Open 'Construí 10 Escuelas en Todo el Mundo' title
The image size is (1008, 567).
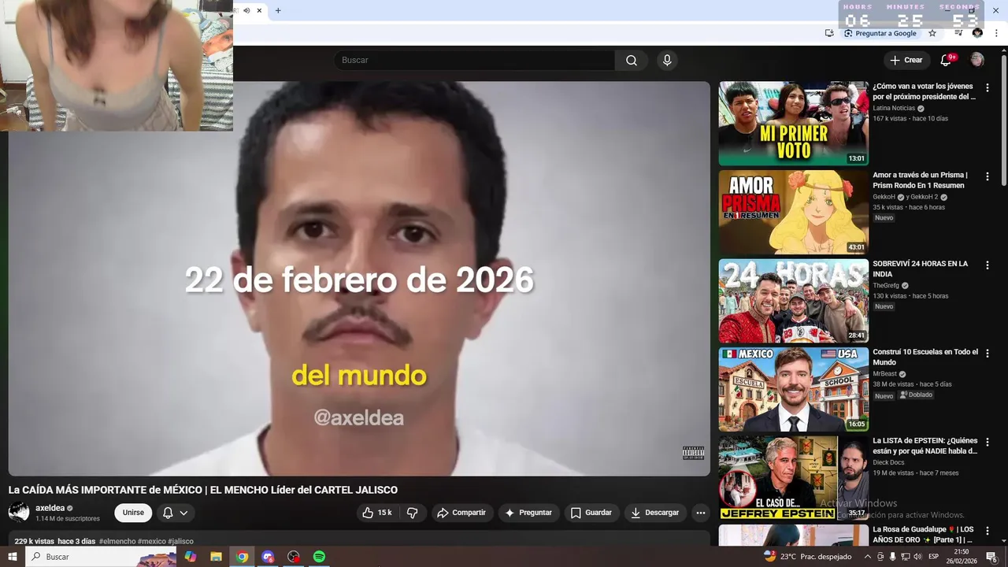925,357
